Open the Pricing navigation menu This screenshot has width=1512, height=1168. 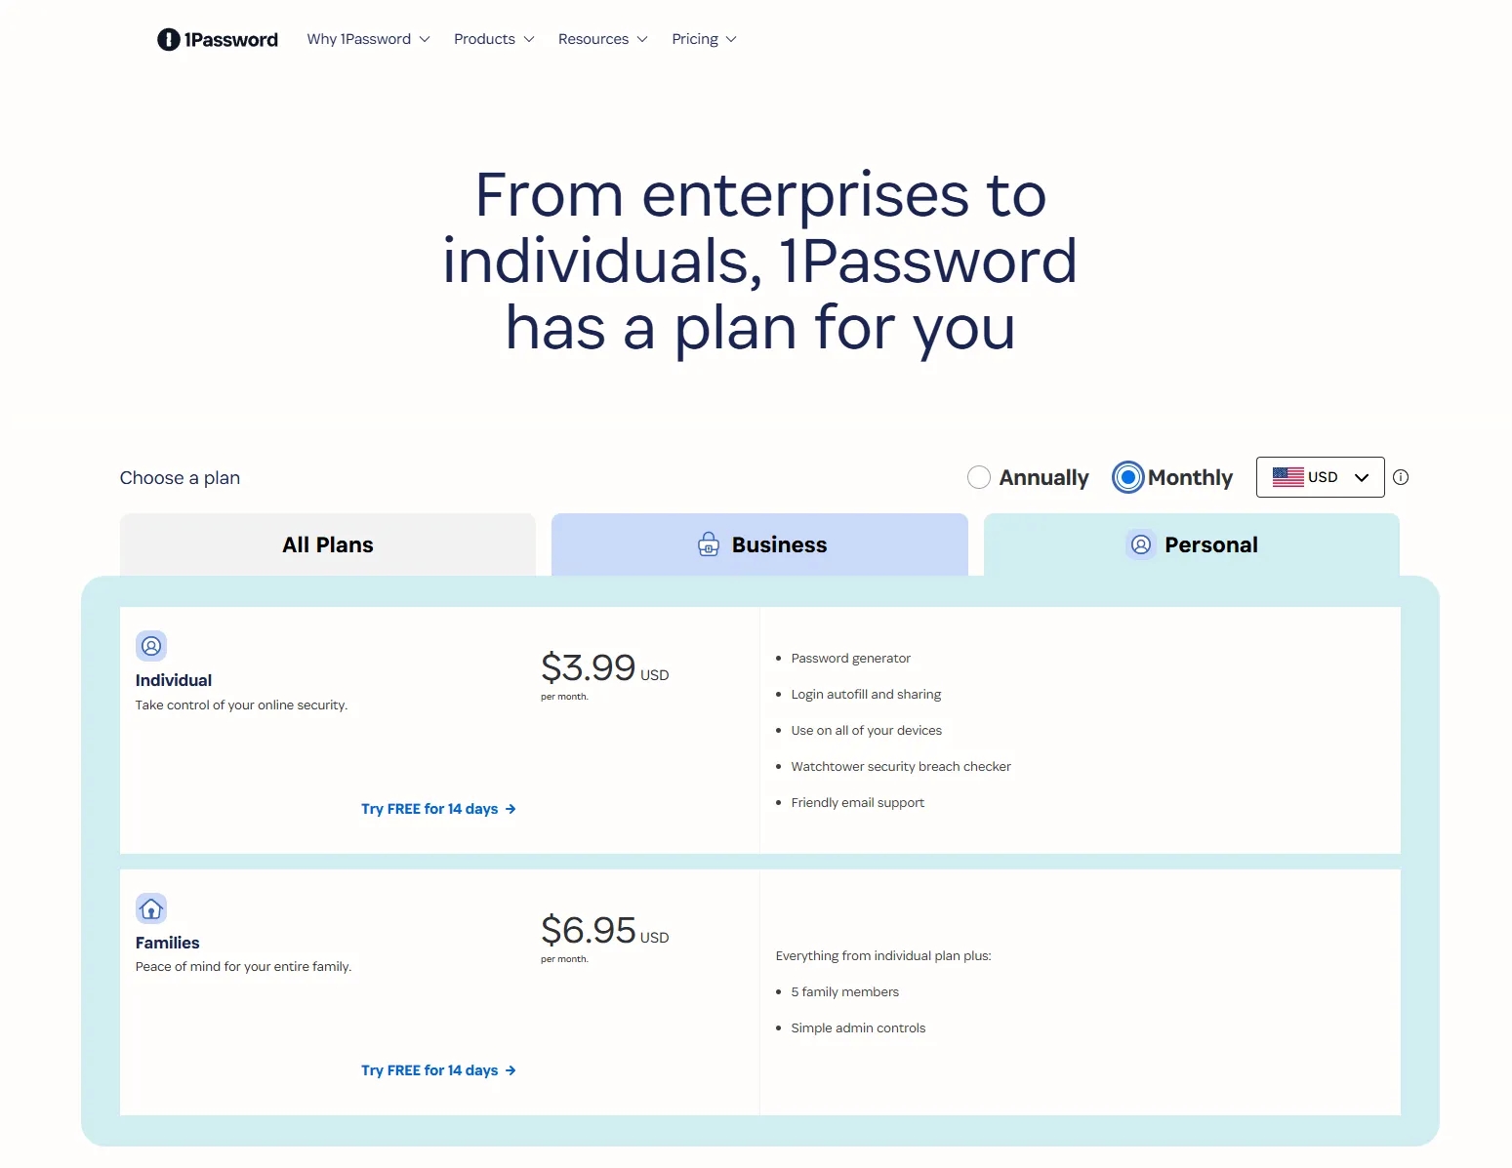pos(704,39)
